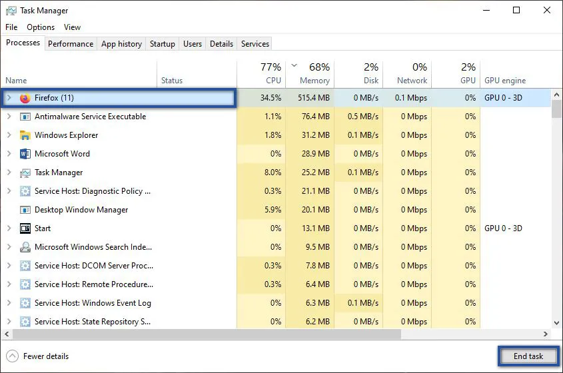563x373 pixels.
Task: Switch to the Services tab
Action: tap(255, 44)
